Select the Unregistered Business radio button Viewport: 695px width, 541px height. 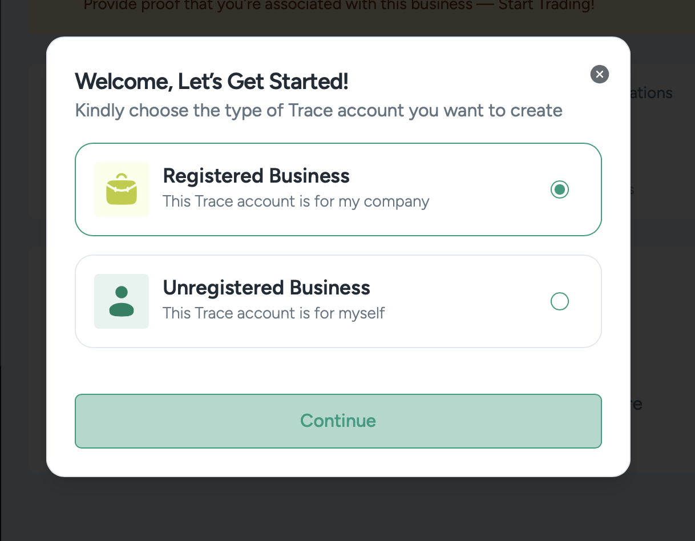(560, 301)
